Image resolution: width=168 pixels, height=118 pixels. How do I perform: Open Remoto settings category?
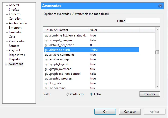click(14, 46)
